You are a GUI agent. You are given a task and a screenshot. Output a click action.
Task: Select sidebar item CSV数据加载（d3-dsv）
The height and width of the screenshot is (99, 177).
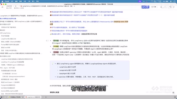10,74
